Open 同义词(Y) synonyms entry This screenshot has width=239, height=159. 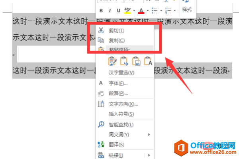119,135
